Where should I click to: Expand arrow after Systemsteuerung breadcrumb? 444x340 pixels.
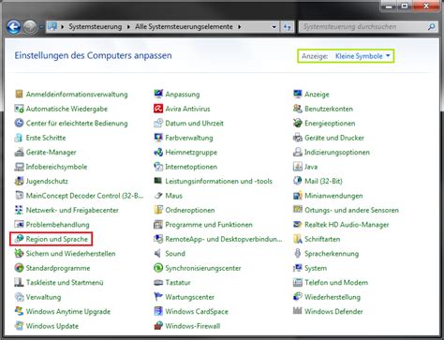coord(128,27)
